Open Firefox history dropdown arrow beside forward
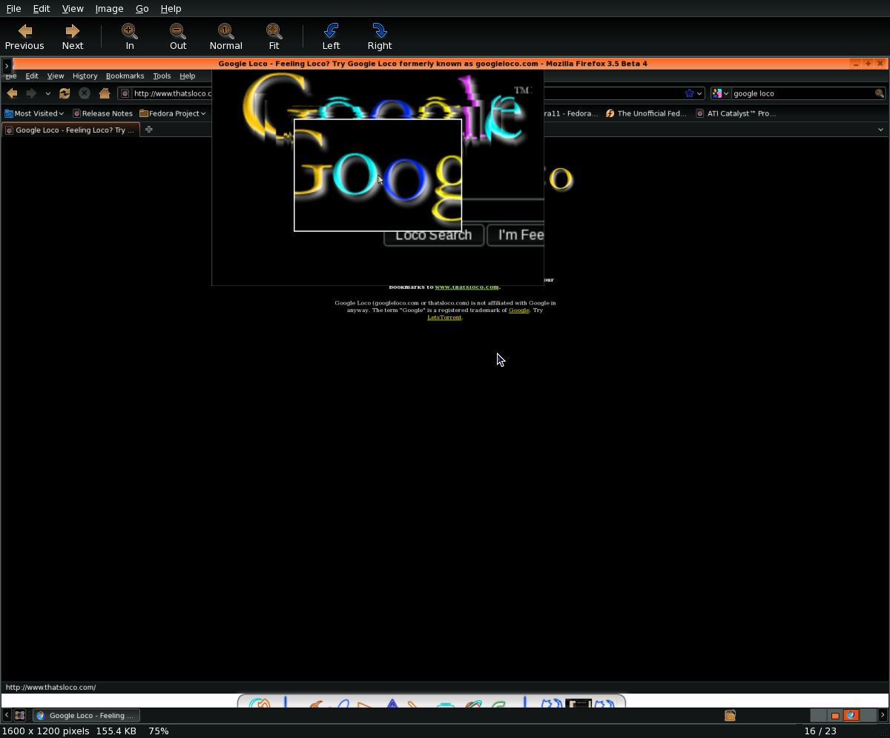This screenshot has height=738, width=890. [x=47, y=93]
